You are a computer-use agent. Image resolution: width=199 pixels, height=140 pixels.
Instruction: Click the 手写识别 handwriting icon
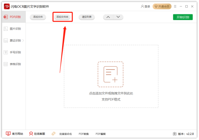[x=6, y=52]
